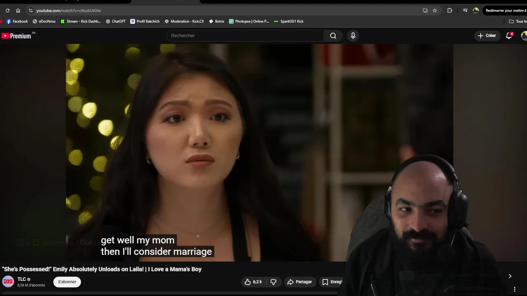
Task: Click Redémarrer pour mettre à jour button
Action: [x=505, y=11]
